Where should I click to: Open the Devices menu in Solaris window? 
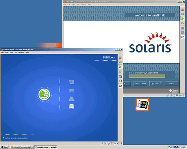[x=83, y=4]
